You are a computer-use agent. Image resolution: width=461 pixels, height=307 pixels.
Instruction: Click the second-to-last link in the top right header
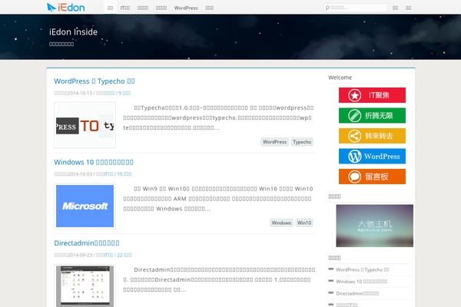396,8
